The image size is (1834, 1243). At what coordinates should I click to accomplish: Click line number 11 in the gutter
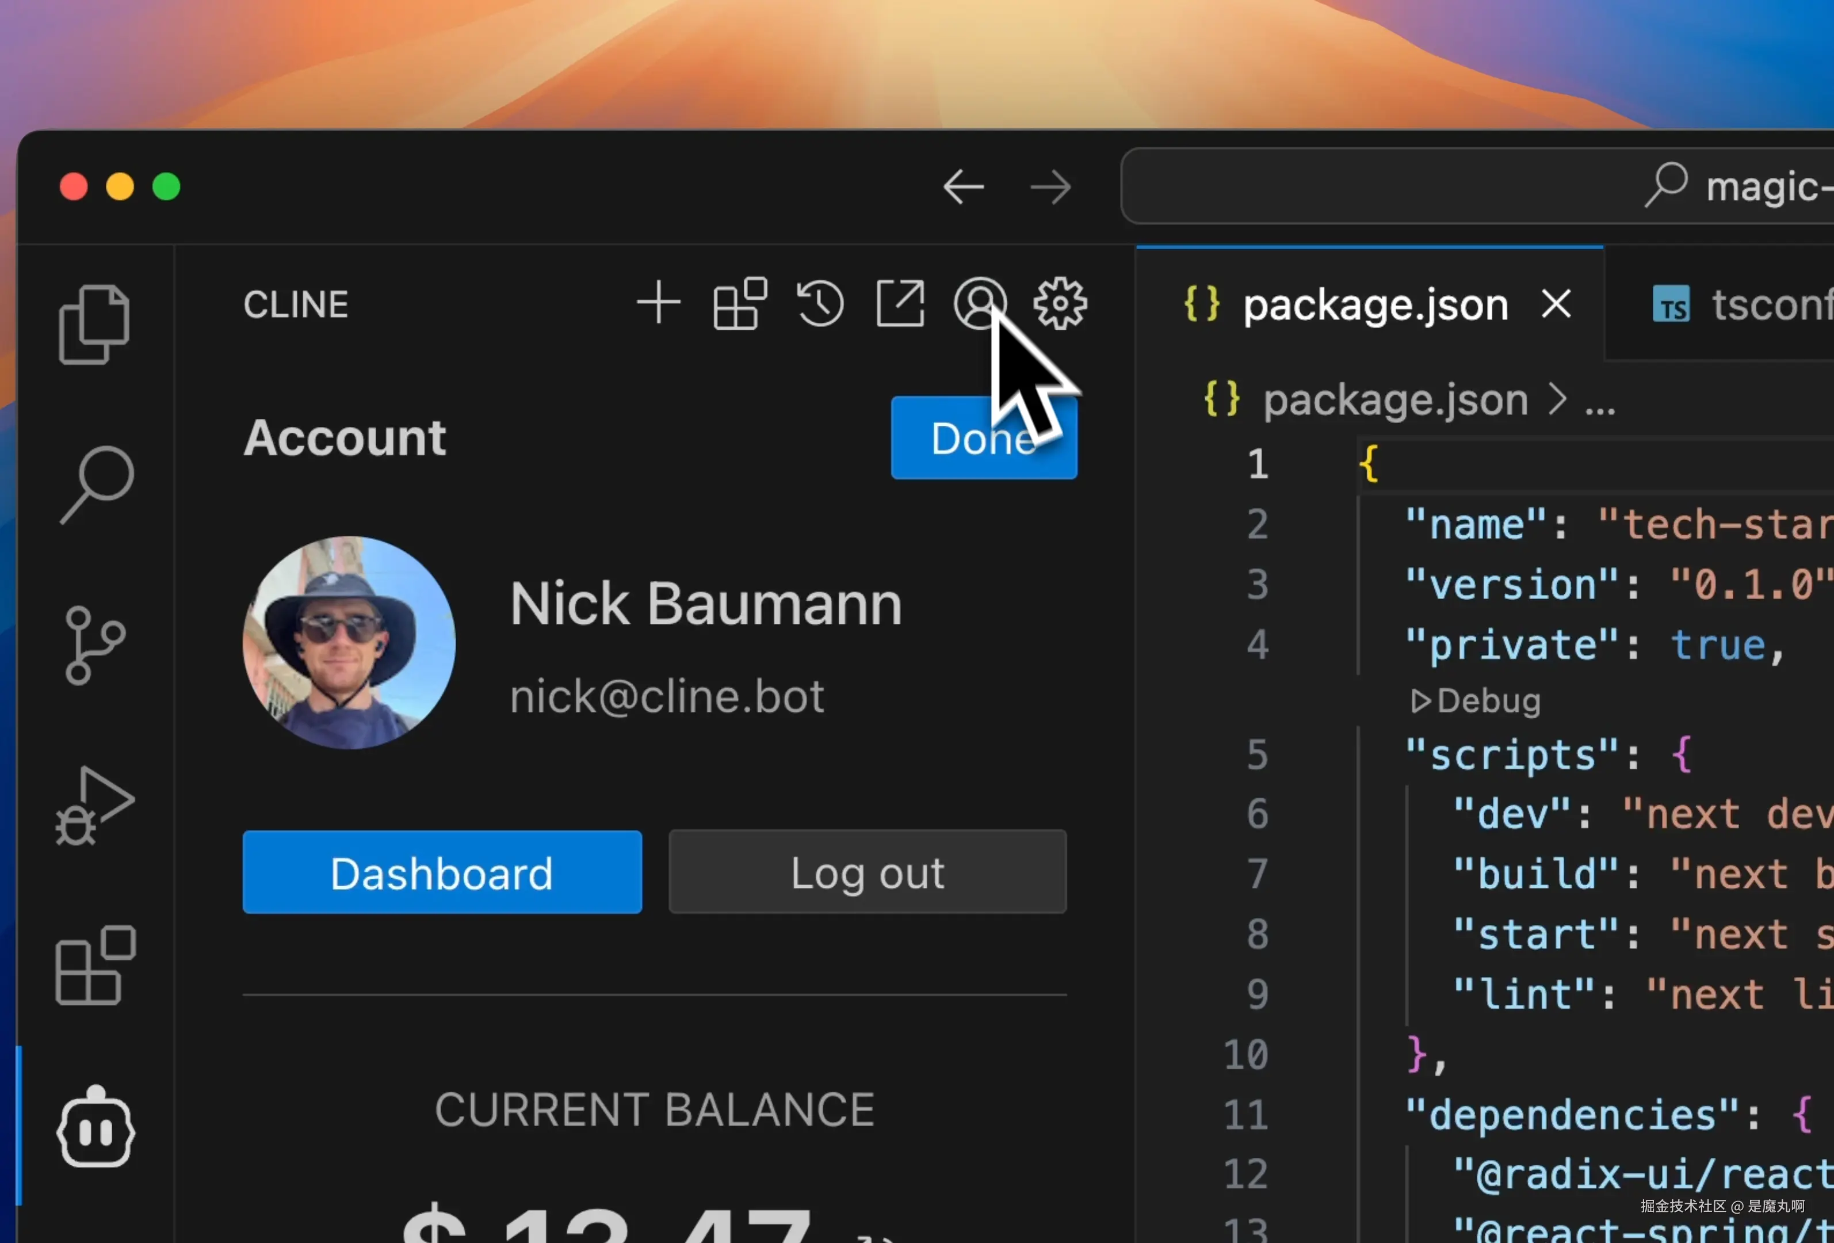[x=1245, y=1115]
